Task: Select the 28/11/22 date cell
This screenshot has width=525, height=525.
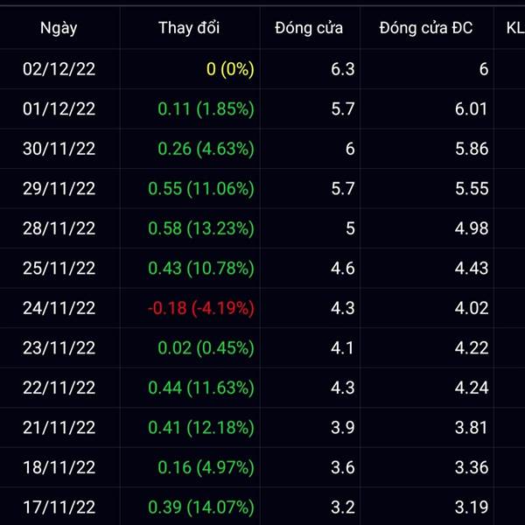Action: (x=59, y=228)
